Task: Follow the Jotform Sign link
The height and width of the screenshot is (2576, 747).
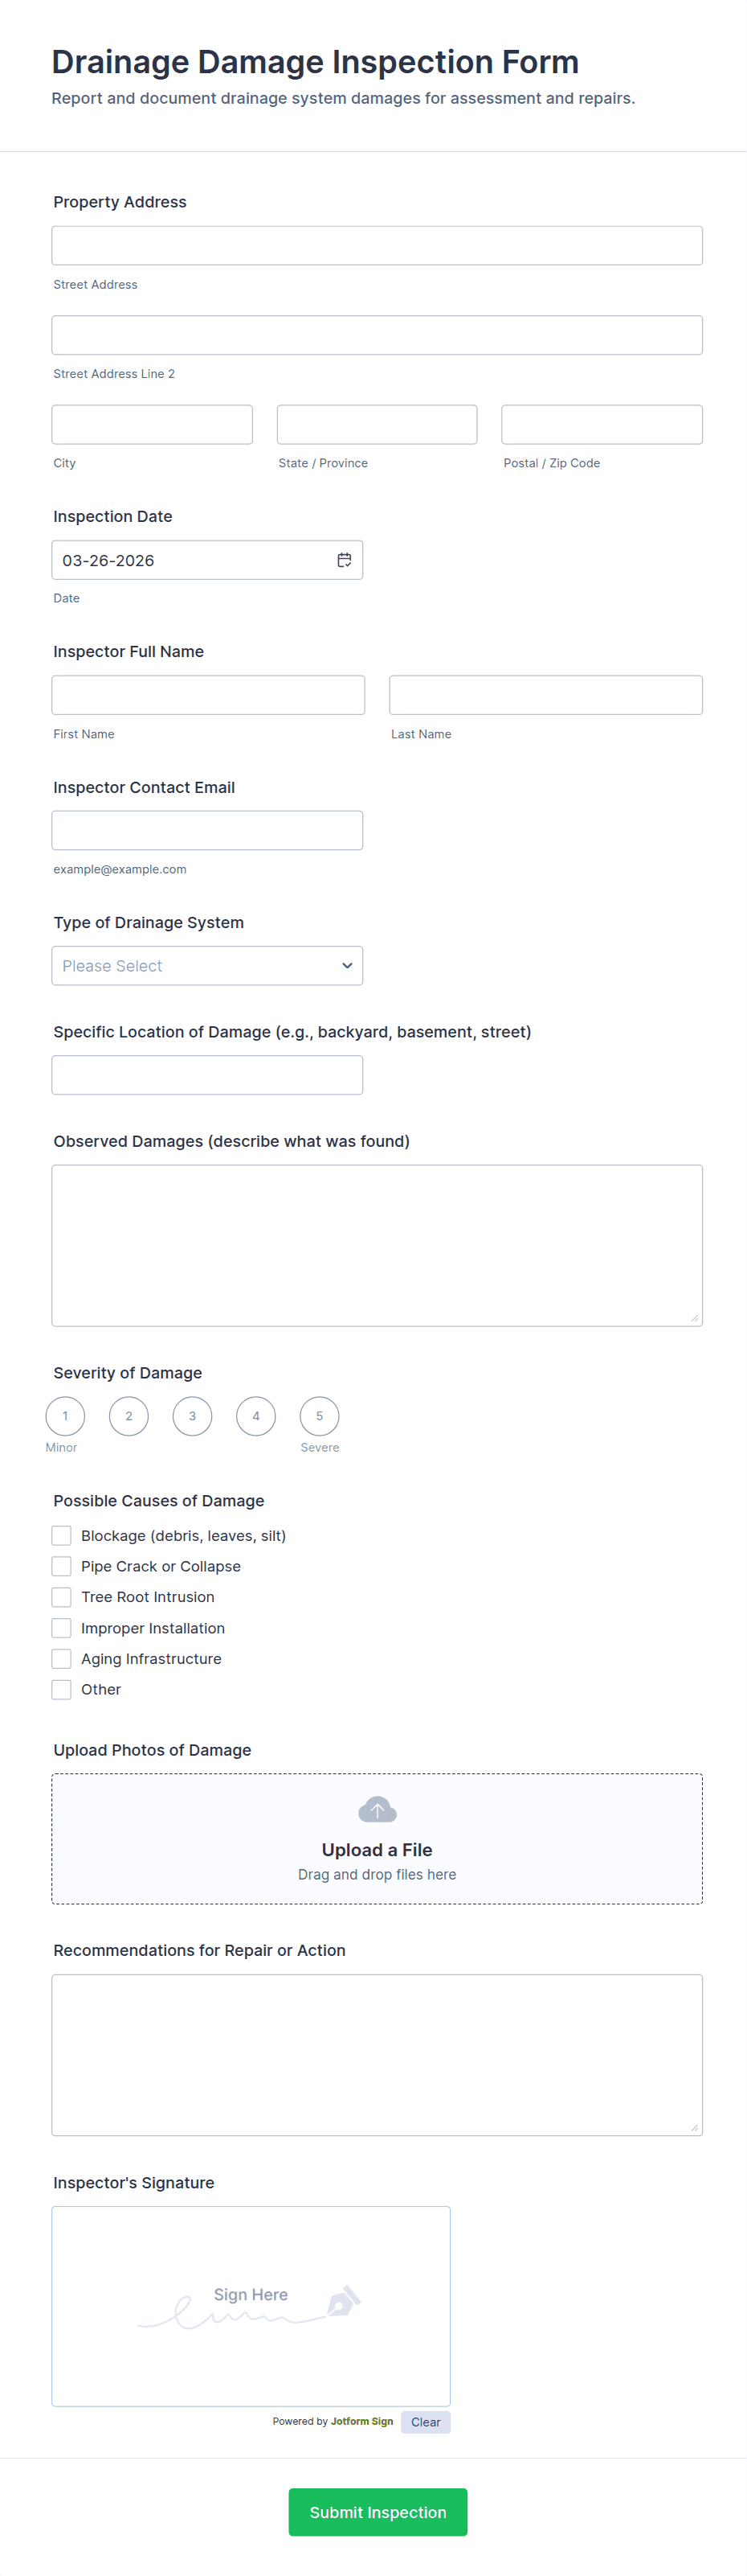Action: [361, 2422]
